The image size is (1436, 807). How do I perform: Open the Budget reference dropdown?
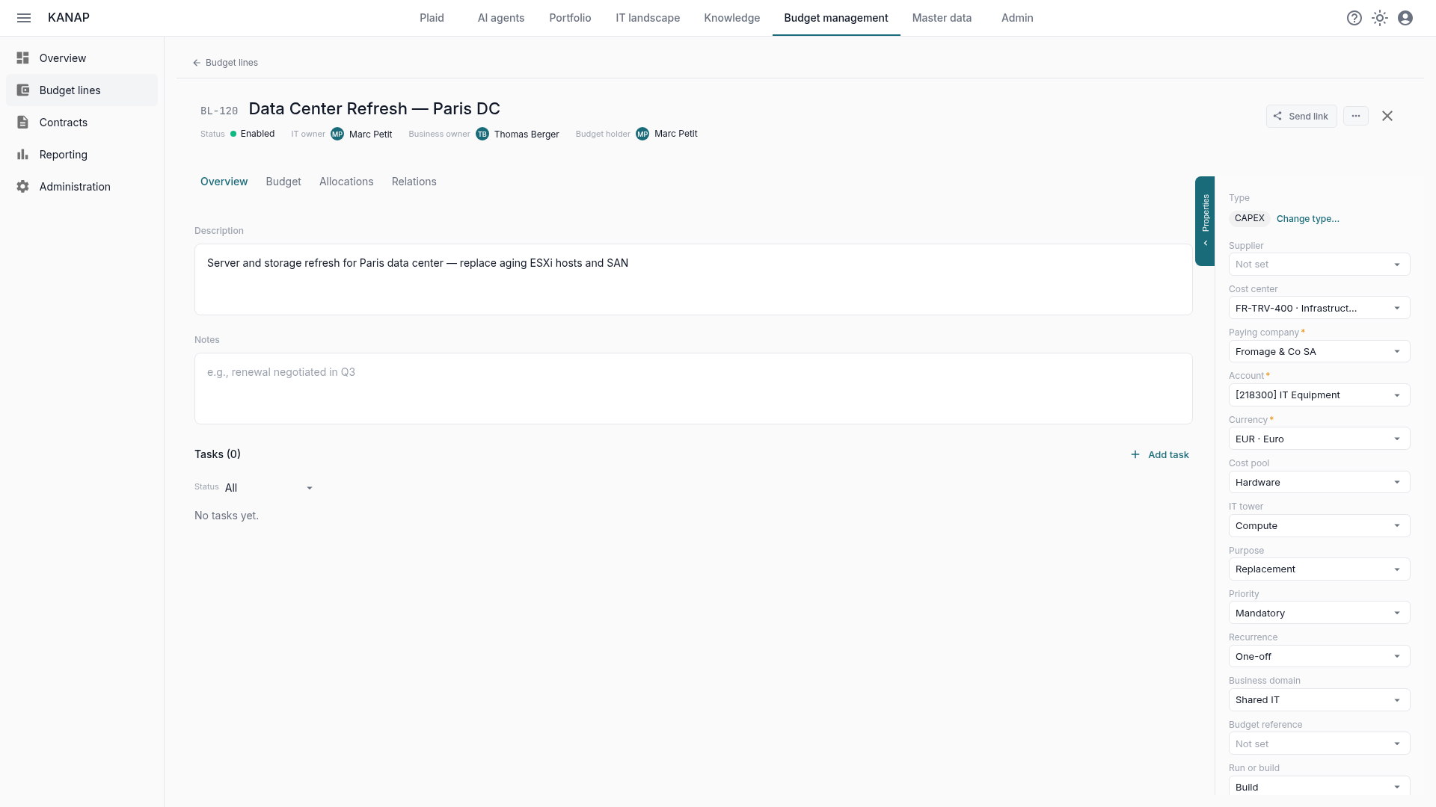pyautogui.click(x=1319, y=743)
